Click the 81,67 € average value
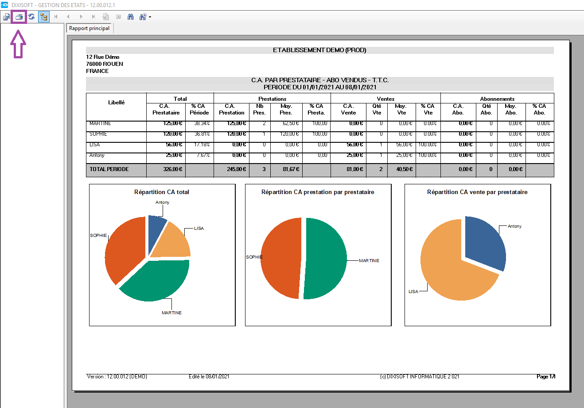Viewport: 584px width, 408px height. coord(291,169)
